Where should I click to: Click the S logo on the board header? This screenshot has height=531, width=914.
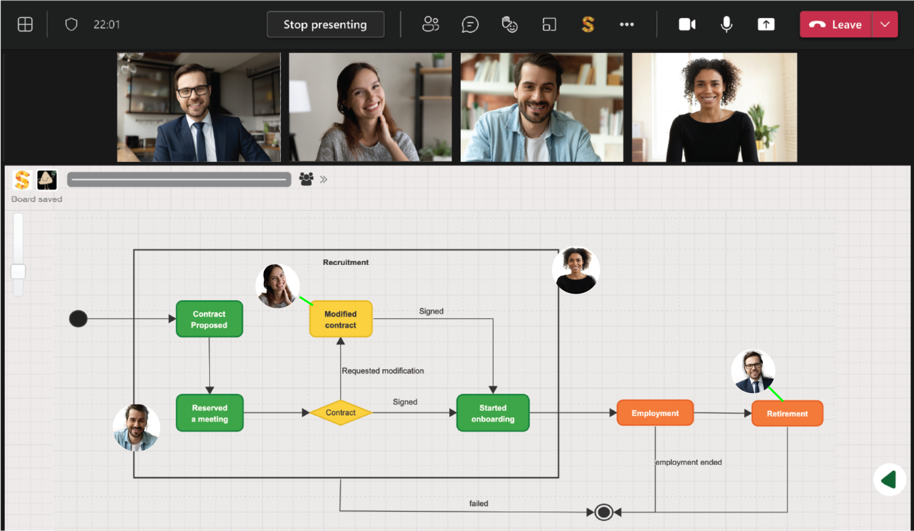[x=22, y=180]
